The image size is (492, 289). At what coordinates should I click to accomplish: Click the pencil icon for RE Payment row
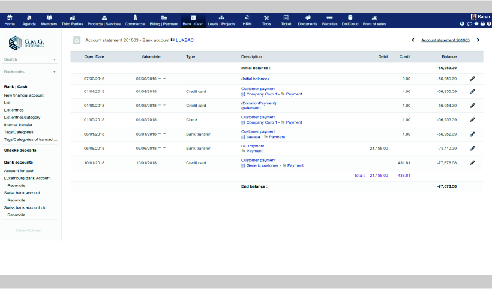pos(472,148)
